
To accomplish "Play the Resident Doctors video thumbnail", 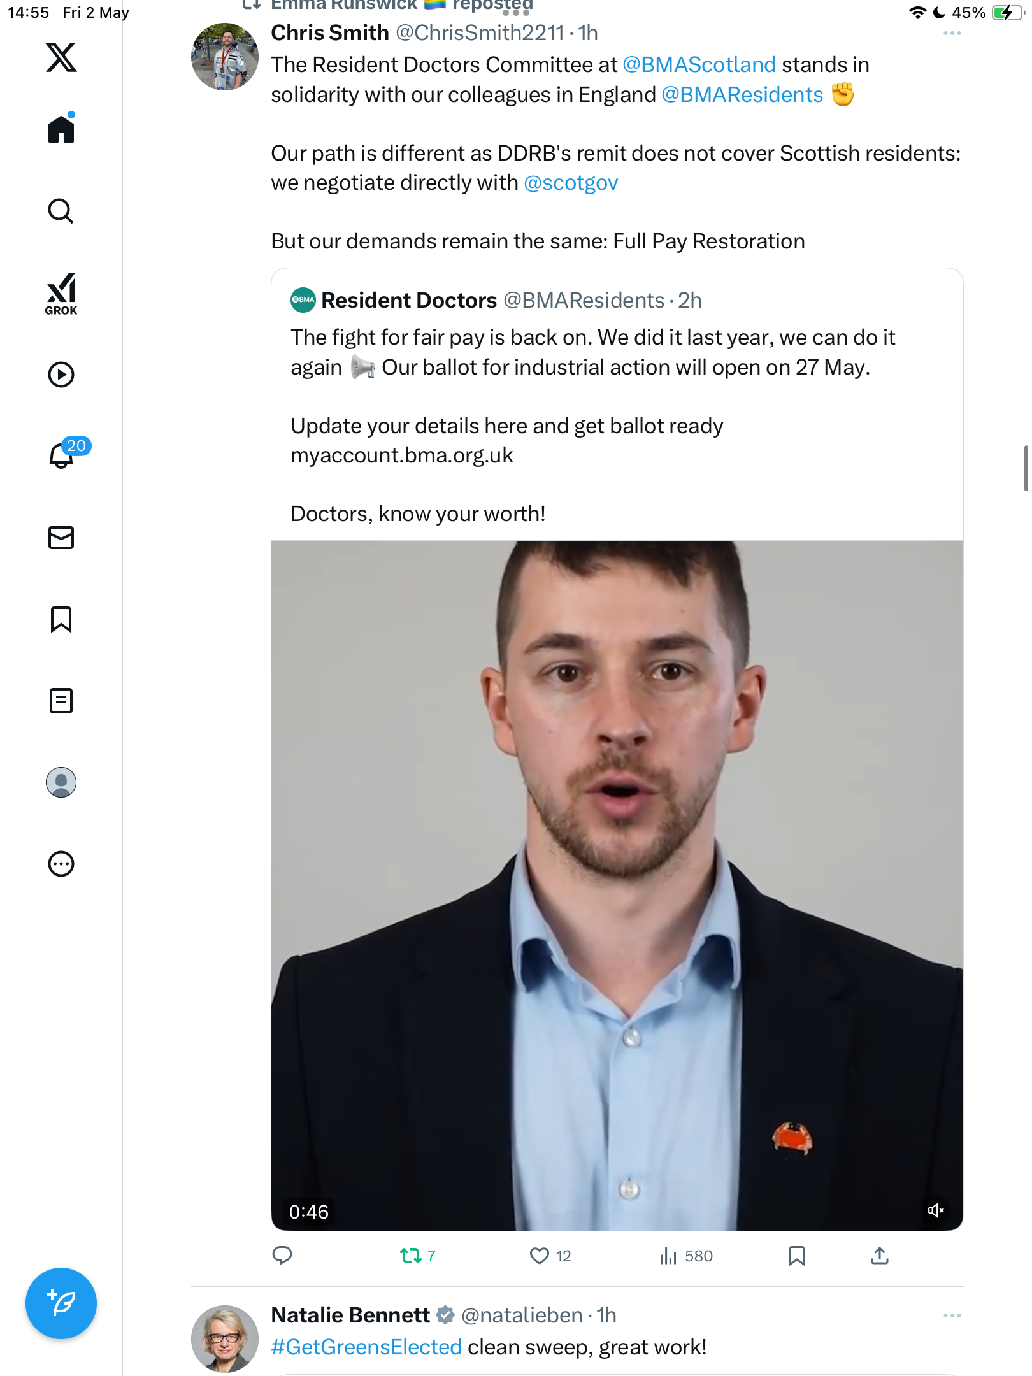I will click(x=617, y=885).
